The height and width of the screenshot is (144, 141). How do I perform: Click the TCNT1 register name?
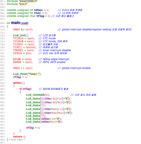(x=18, y=47)
